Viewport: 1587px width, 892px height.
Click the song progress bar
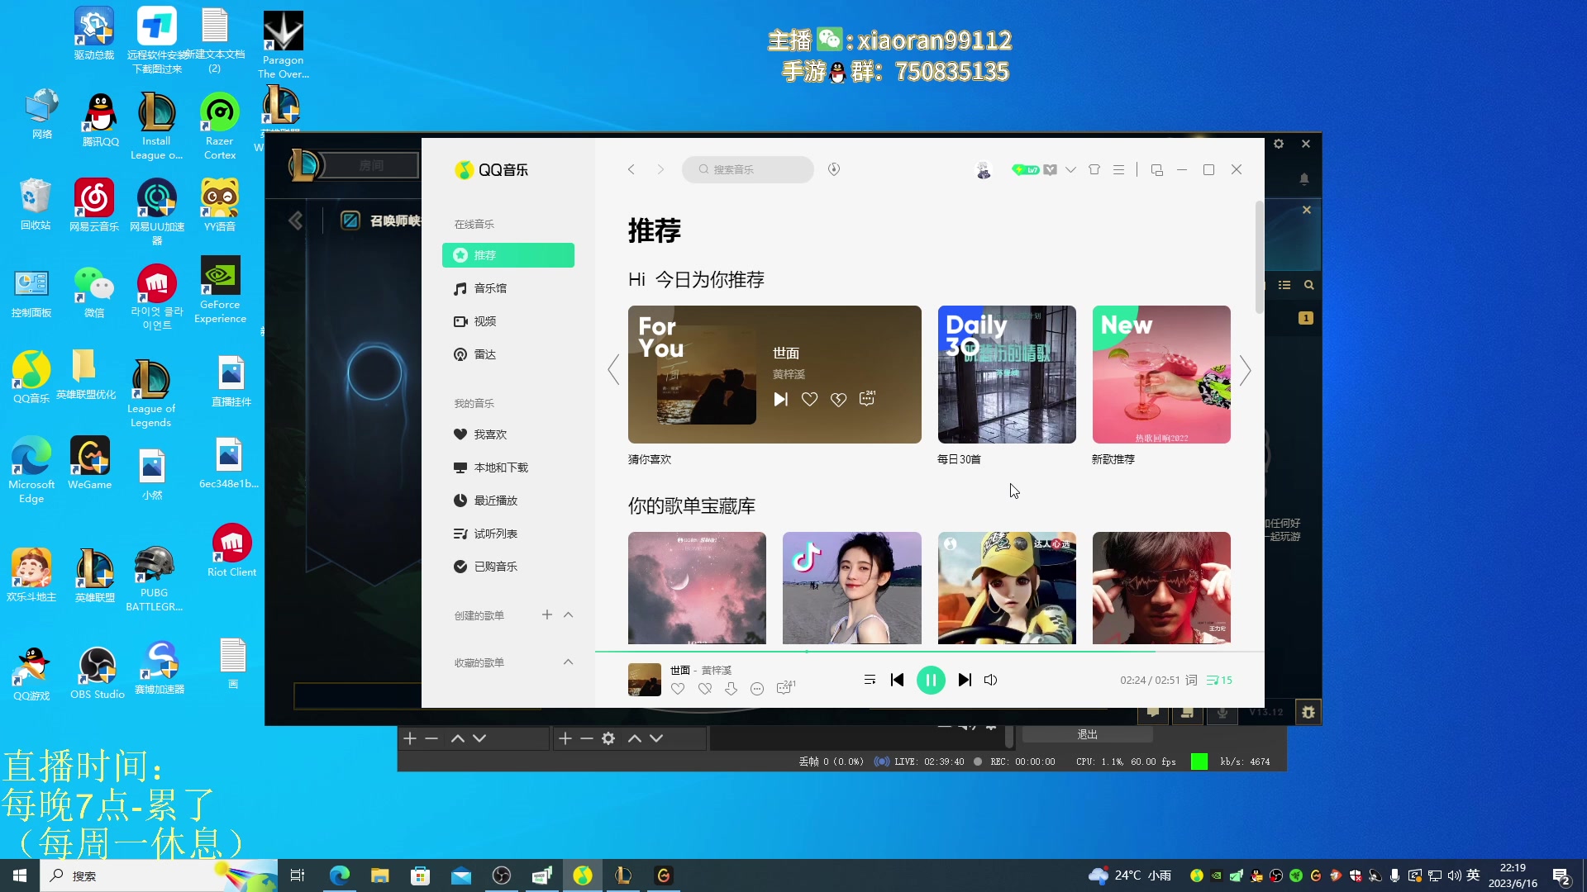(929, 652)
